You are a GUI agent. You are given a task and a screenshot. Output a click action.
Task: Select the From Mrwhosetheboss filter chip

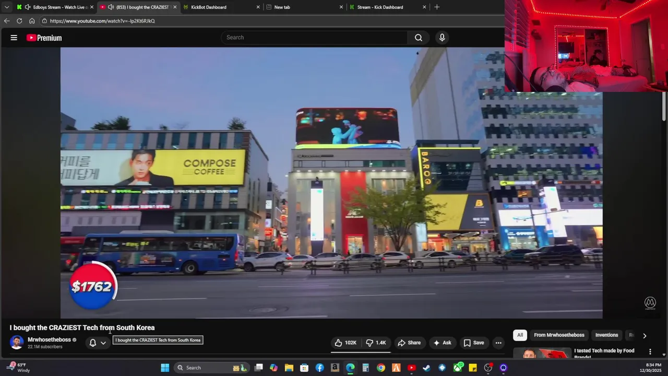pos(559,335)
